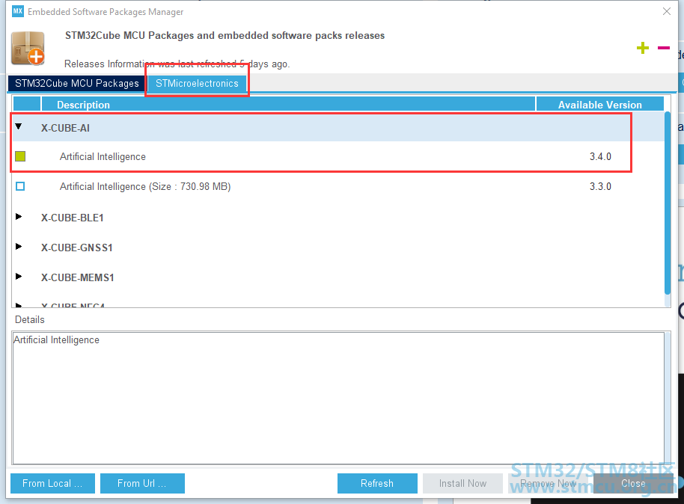The height and width of the screenshot is (504, 684).
Task: Click the green plus expand-all icon
Action: pos(643,48)
